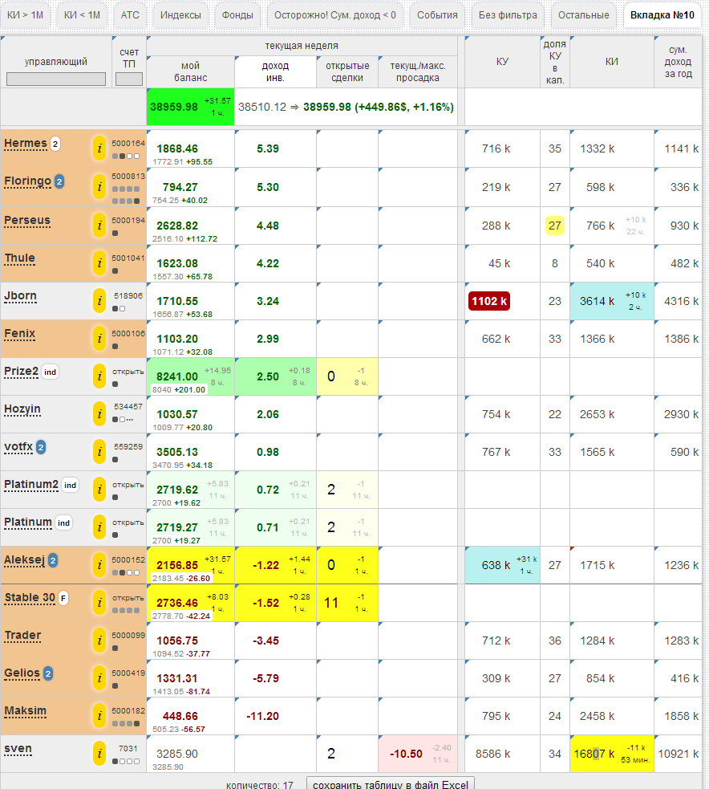The image size is (709, 789).
Task: Select the Осторожно! Сум. доход < 0 tab
Action: click(x=335, y=15)
